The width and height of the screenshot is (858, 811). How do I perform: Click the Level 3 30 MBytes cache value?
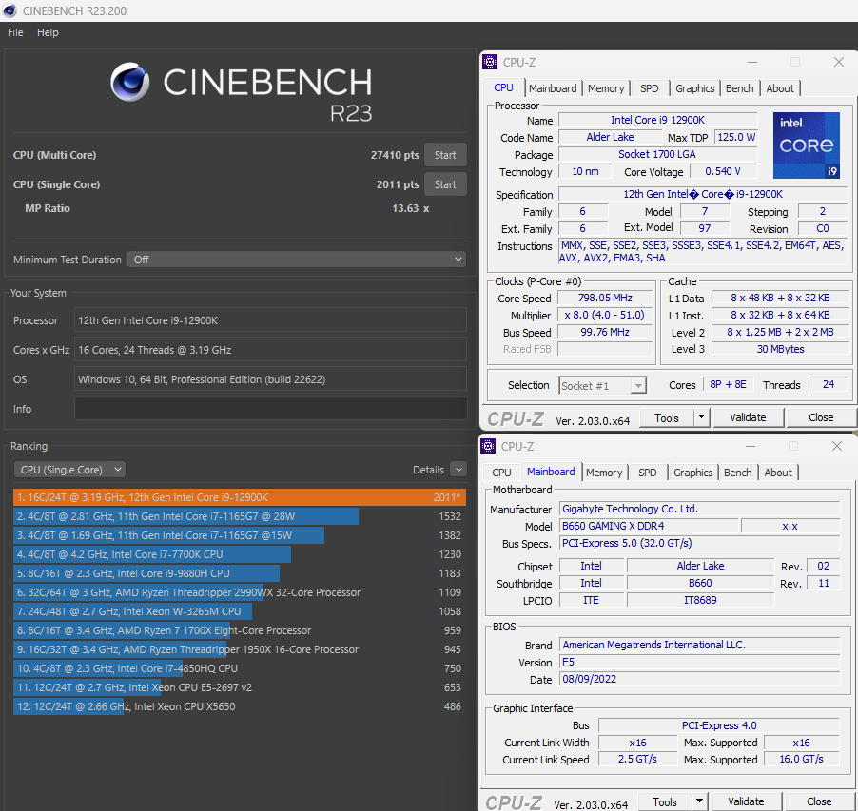click(780, 349)
